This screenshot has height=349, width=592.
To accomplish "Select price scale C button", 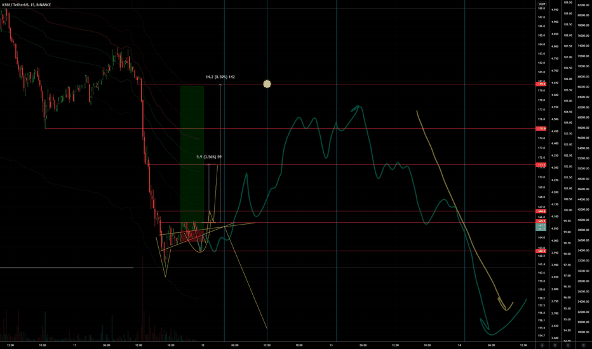I will pyautogui.click(x=568, y=345).
